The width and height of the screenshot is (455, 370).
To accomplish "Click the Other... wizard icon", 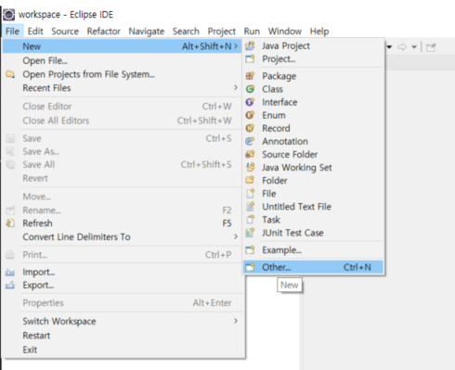I will [x=250, y=267].
